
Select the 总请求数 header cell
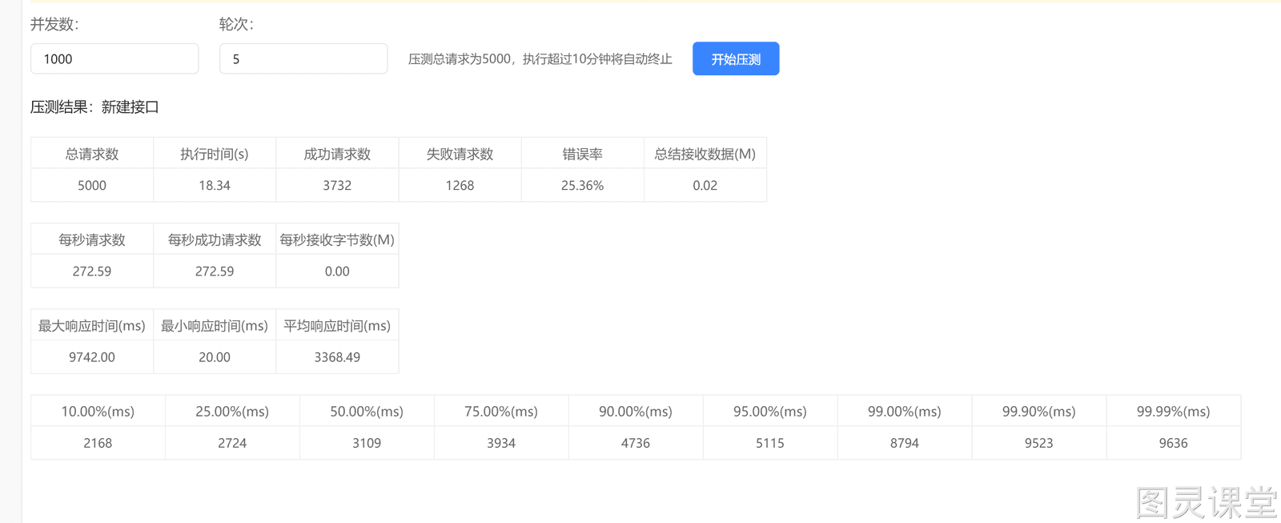point(92,154)
